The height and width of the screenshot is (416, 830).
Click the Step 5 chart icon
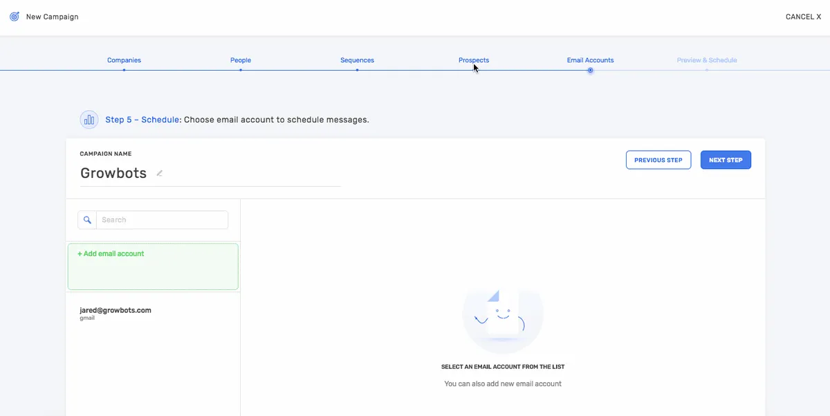coord(89,120)
